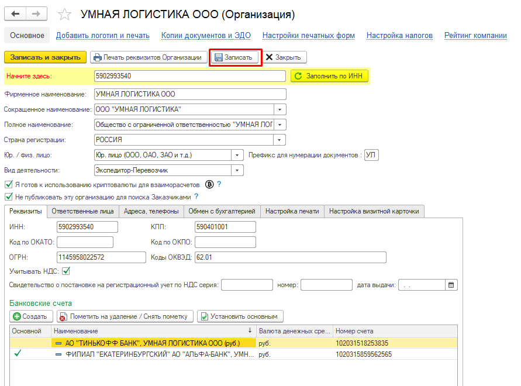Open 'Настройки печатных форм' link
Screen dimensions: 521x386
(309, 36)
